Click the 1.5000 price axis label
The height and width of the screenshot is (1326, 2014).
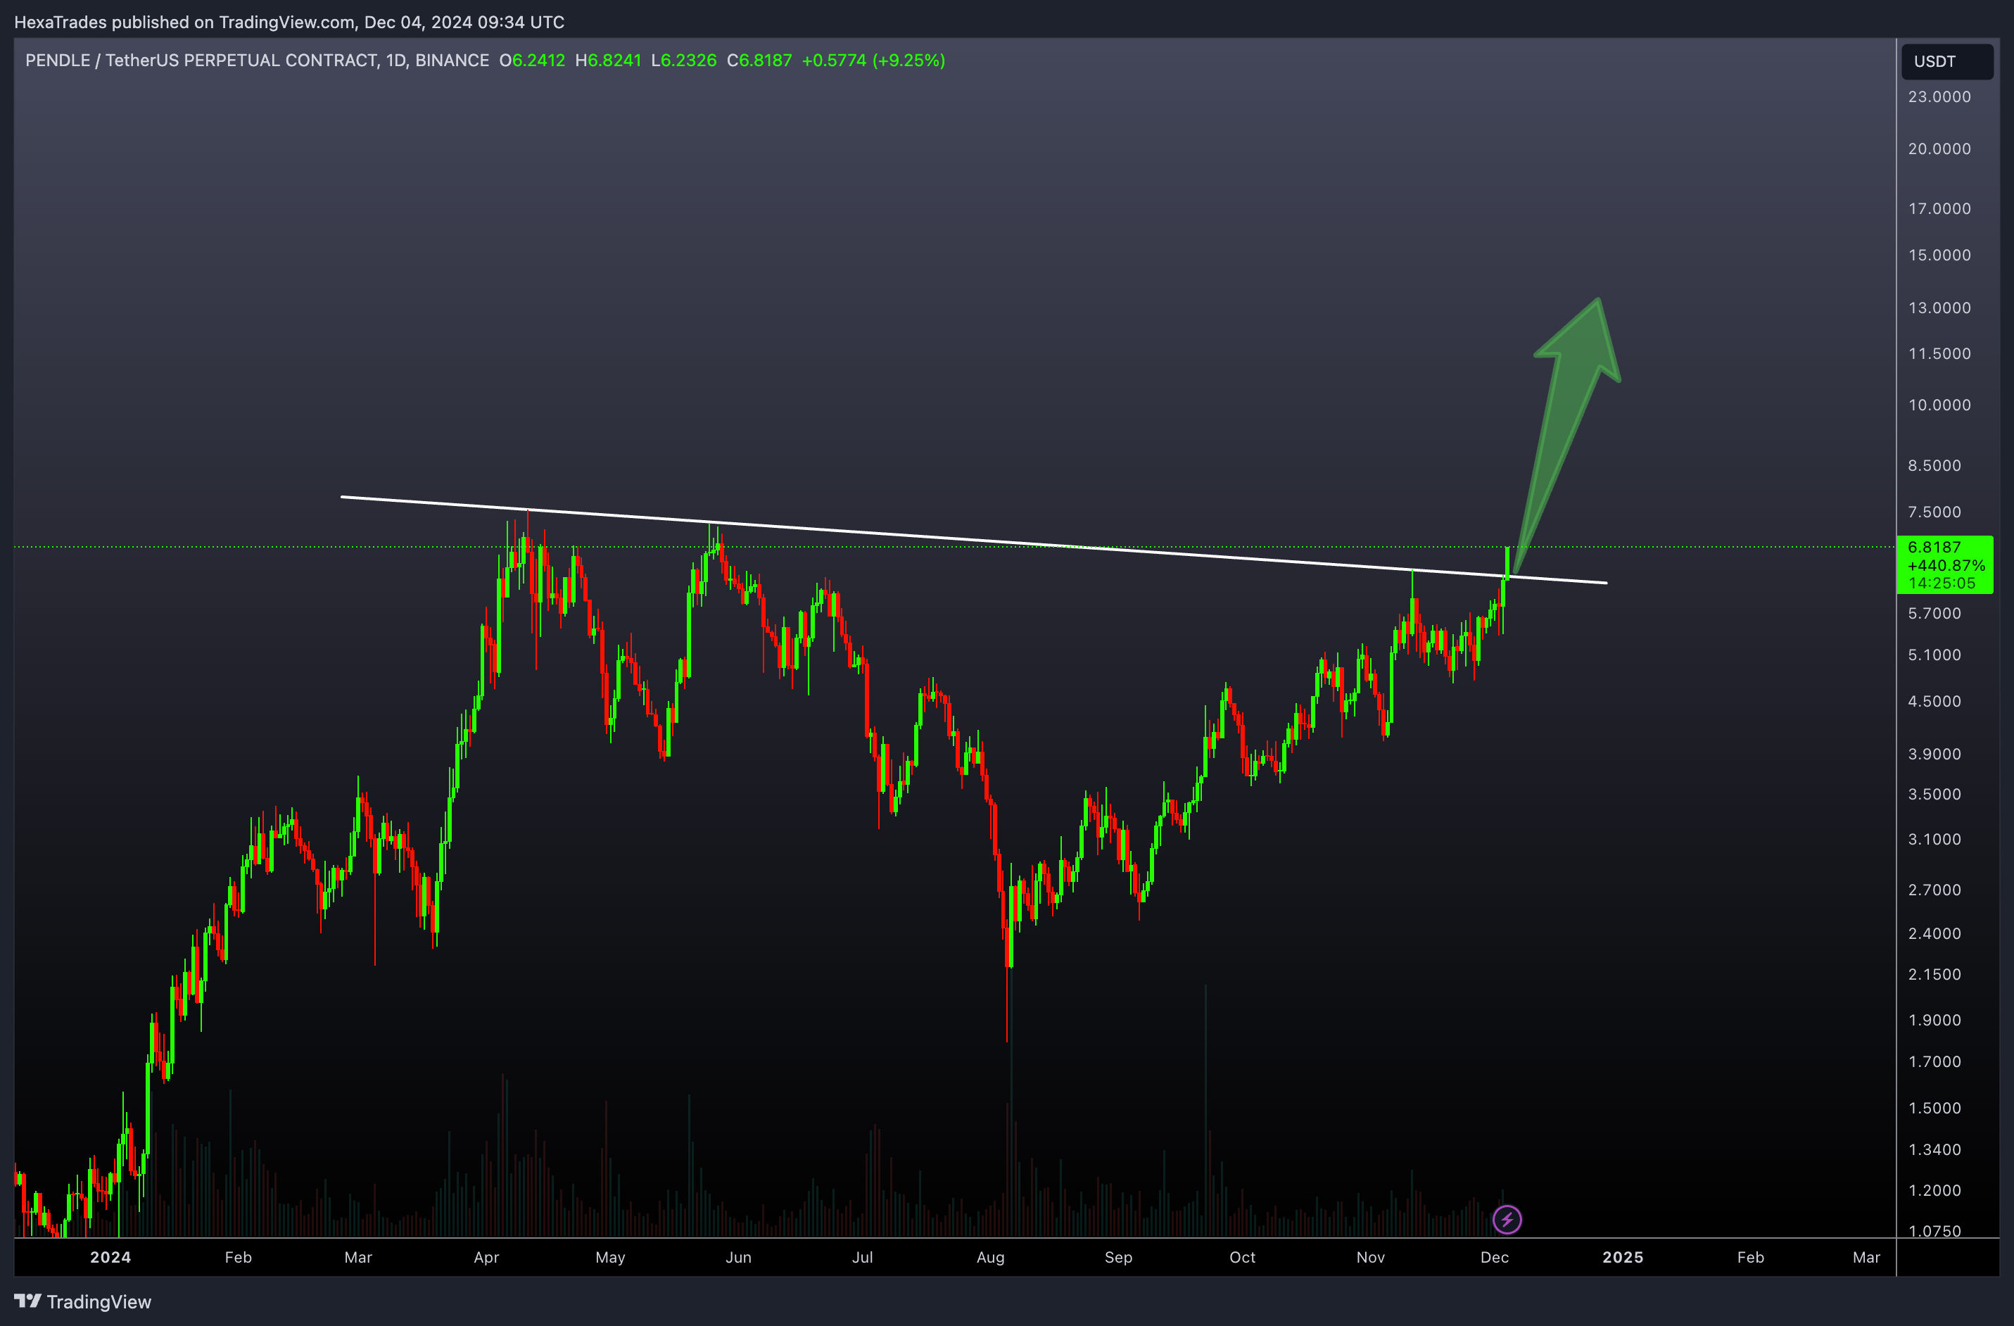[x=1934, y=1108]
